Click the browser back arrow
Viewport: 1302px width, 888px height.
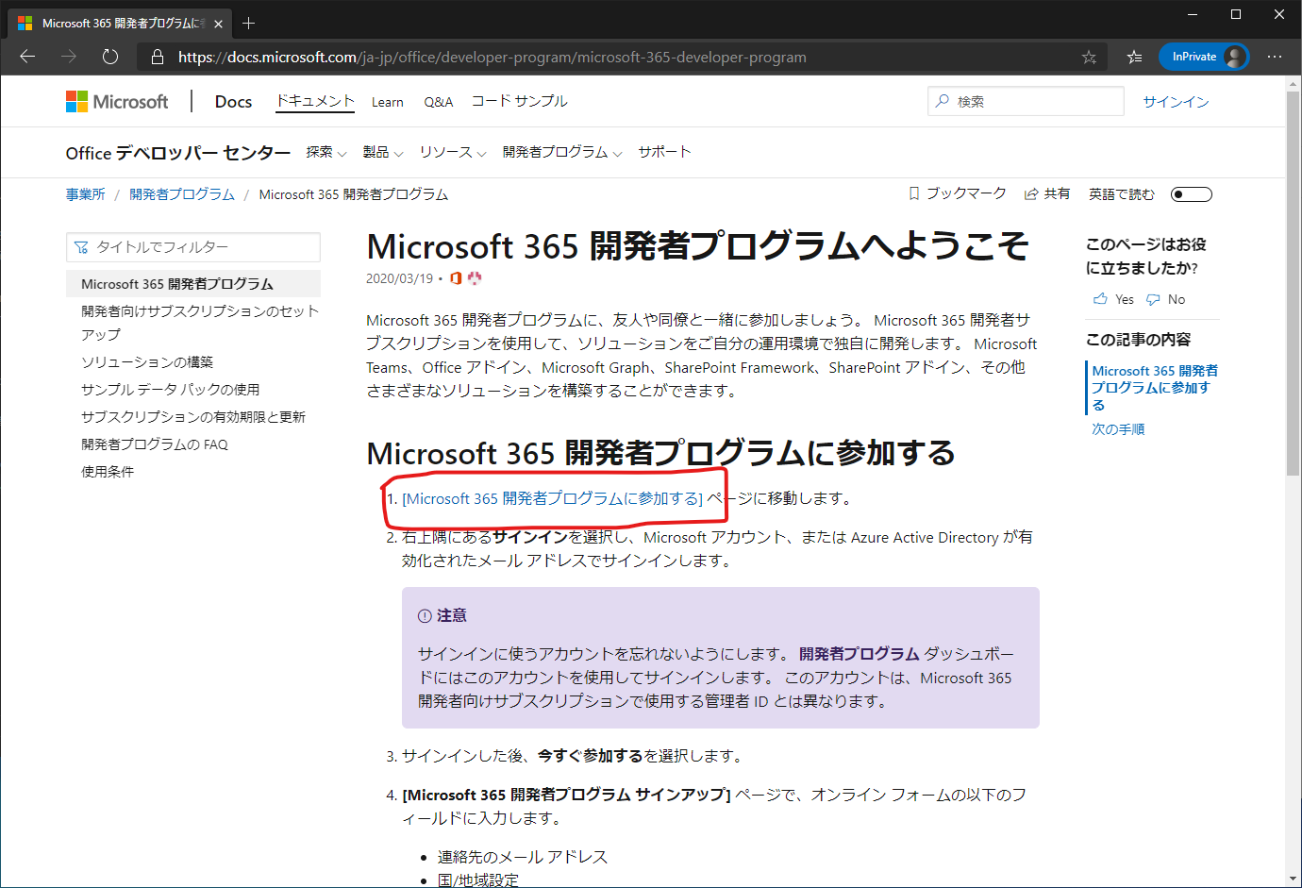tap(27, 57)
